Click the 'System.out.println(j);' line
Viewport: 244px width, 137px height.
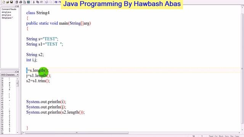click(46, 107)
